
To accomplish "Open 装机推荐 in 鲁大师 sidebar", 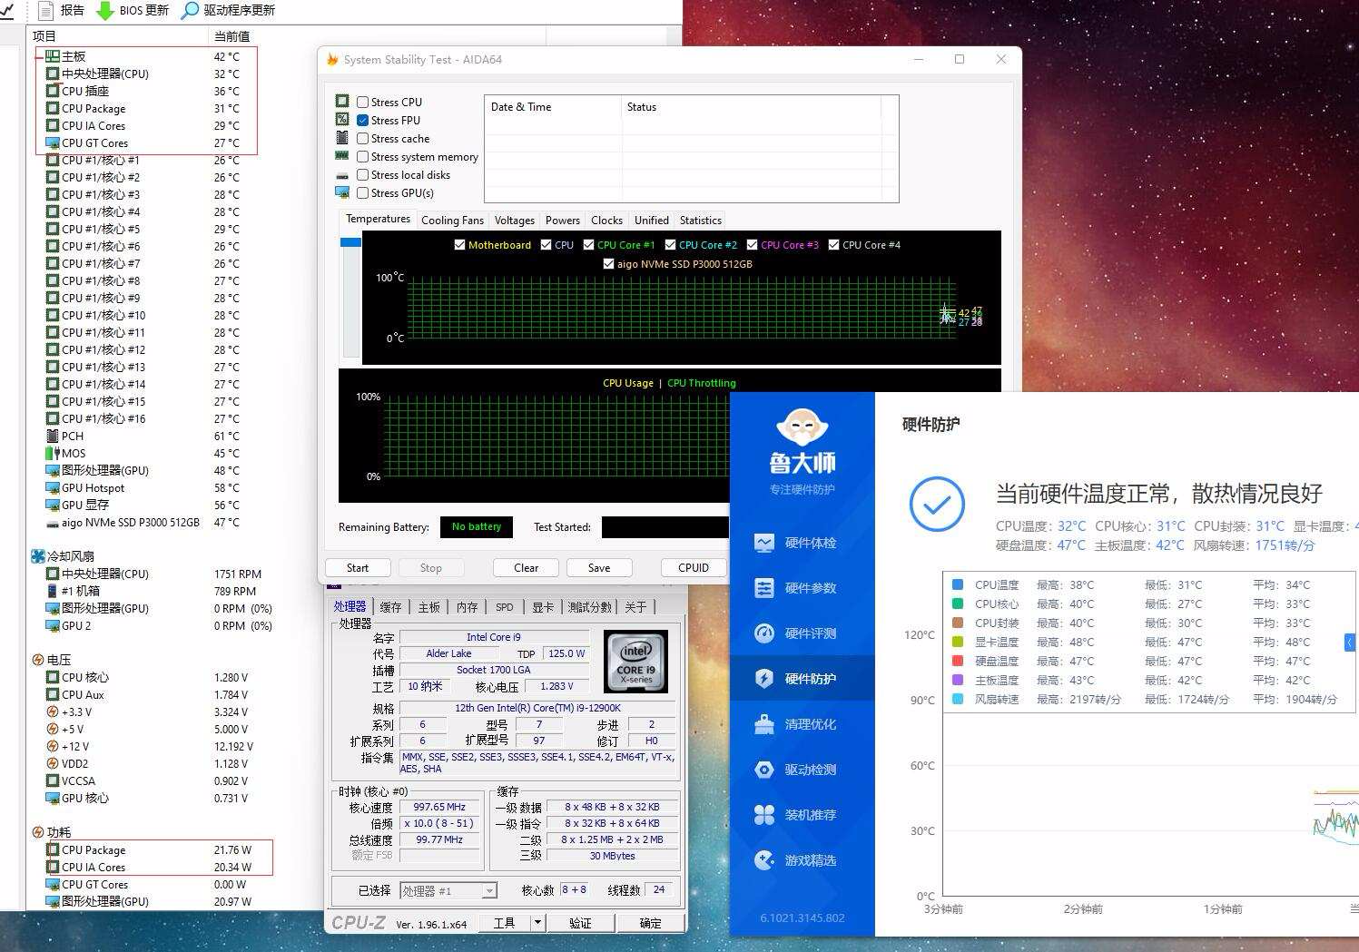I will (803, 815).
